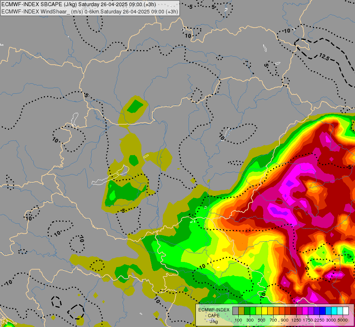Click the gray swatch in the CAPE legend
355x327 pixels.
235,311
